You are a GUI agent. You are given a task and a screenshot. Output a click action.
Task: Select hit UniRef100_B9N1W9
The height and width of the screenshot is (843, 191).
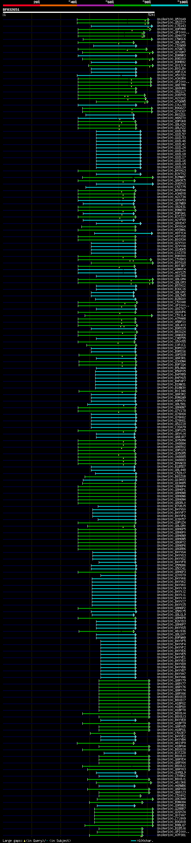pos(171,398)
